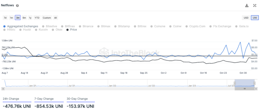Toggle Coinw series visibility

click(x=176, y=26)
